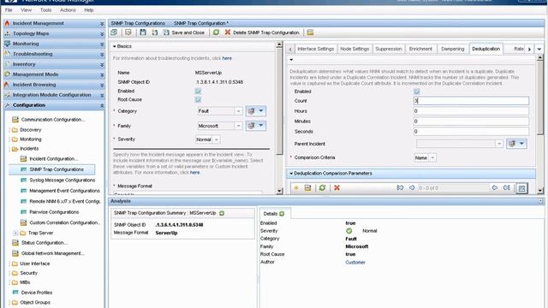
Task: Click the New star icon in Comparison Parameters toolbar
Action: point(296,188)
